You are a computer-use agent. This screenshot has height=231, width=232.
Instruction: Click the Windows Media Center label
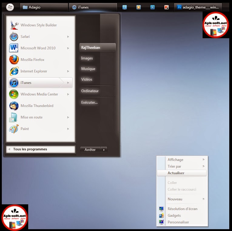[x=39, y=94]
